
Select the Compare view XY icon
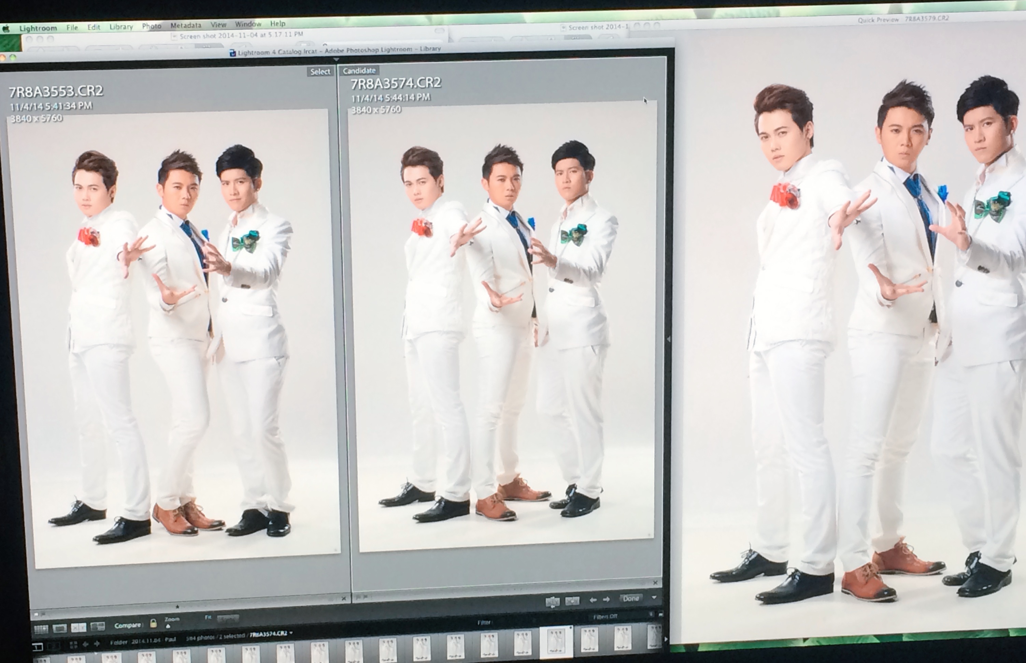tap(79, 628)
